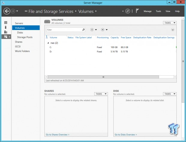Viewport: 186px width, 142px height.
Task: Click the horizontal scrollbar left arrow
Action: click(46, 77)
